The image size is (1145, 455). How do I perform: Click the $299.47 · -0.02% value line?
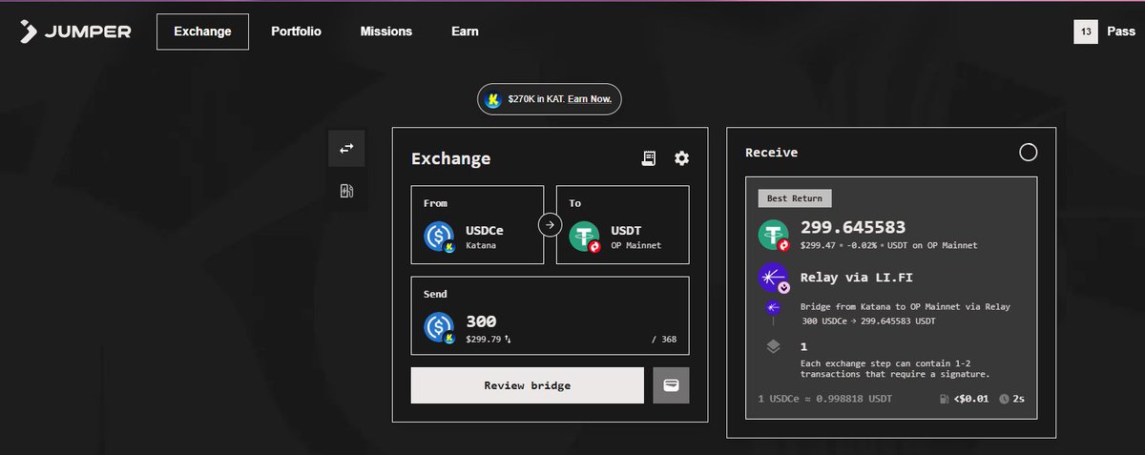click(x=888, y=245)
